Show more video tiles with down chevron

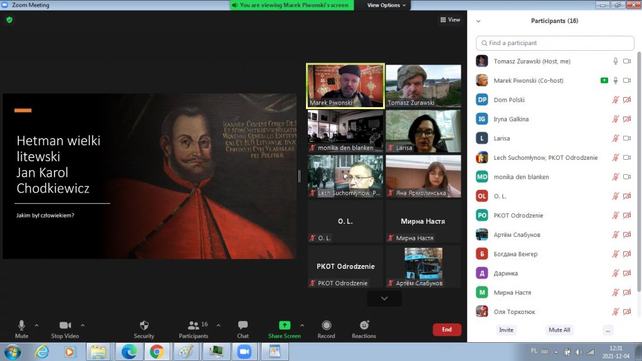click(x=384, y=298)
